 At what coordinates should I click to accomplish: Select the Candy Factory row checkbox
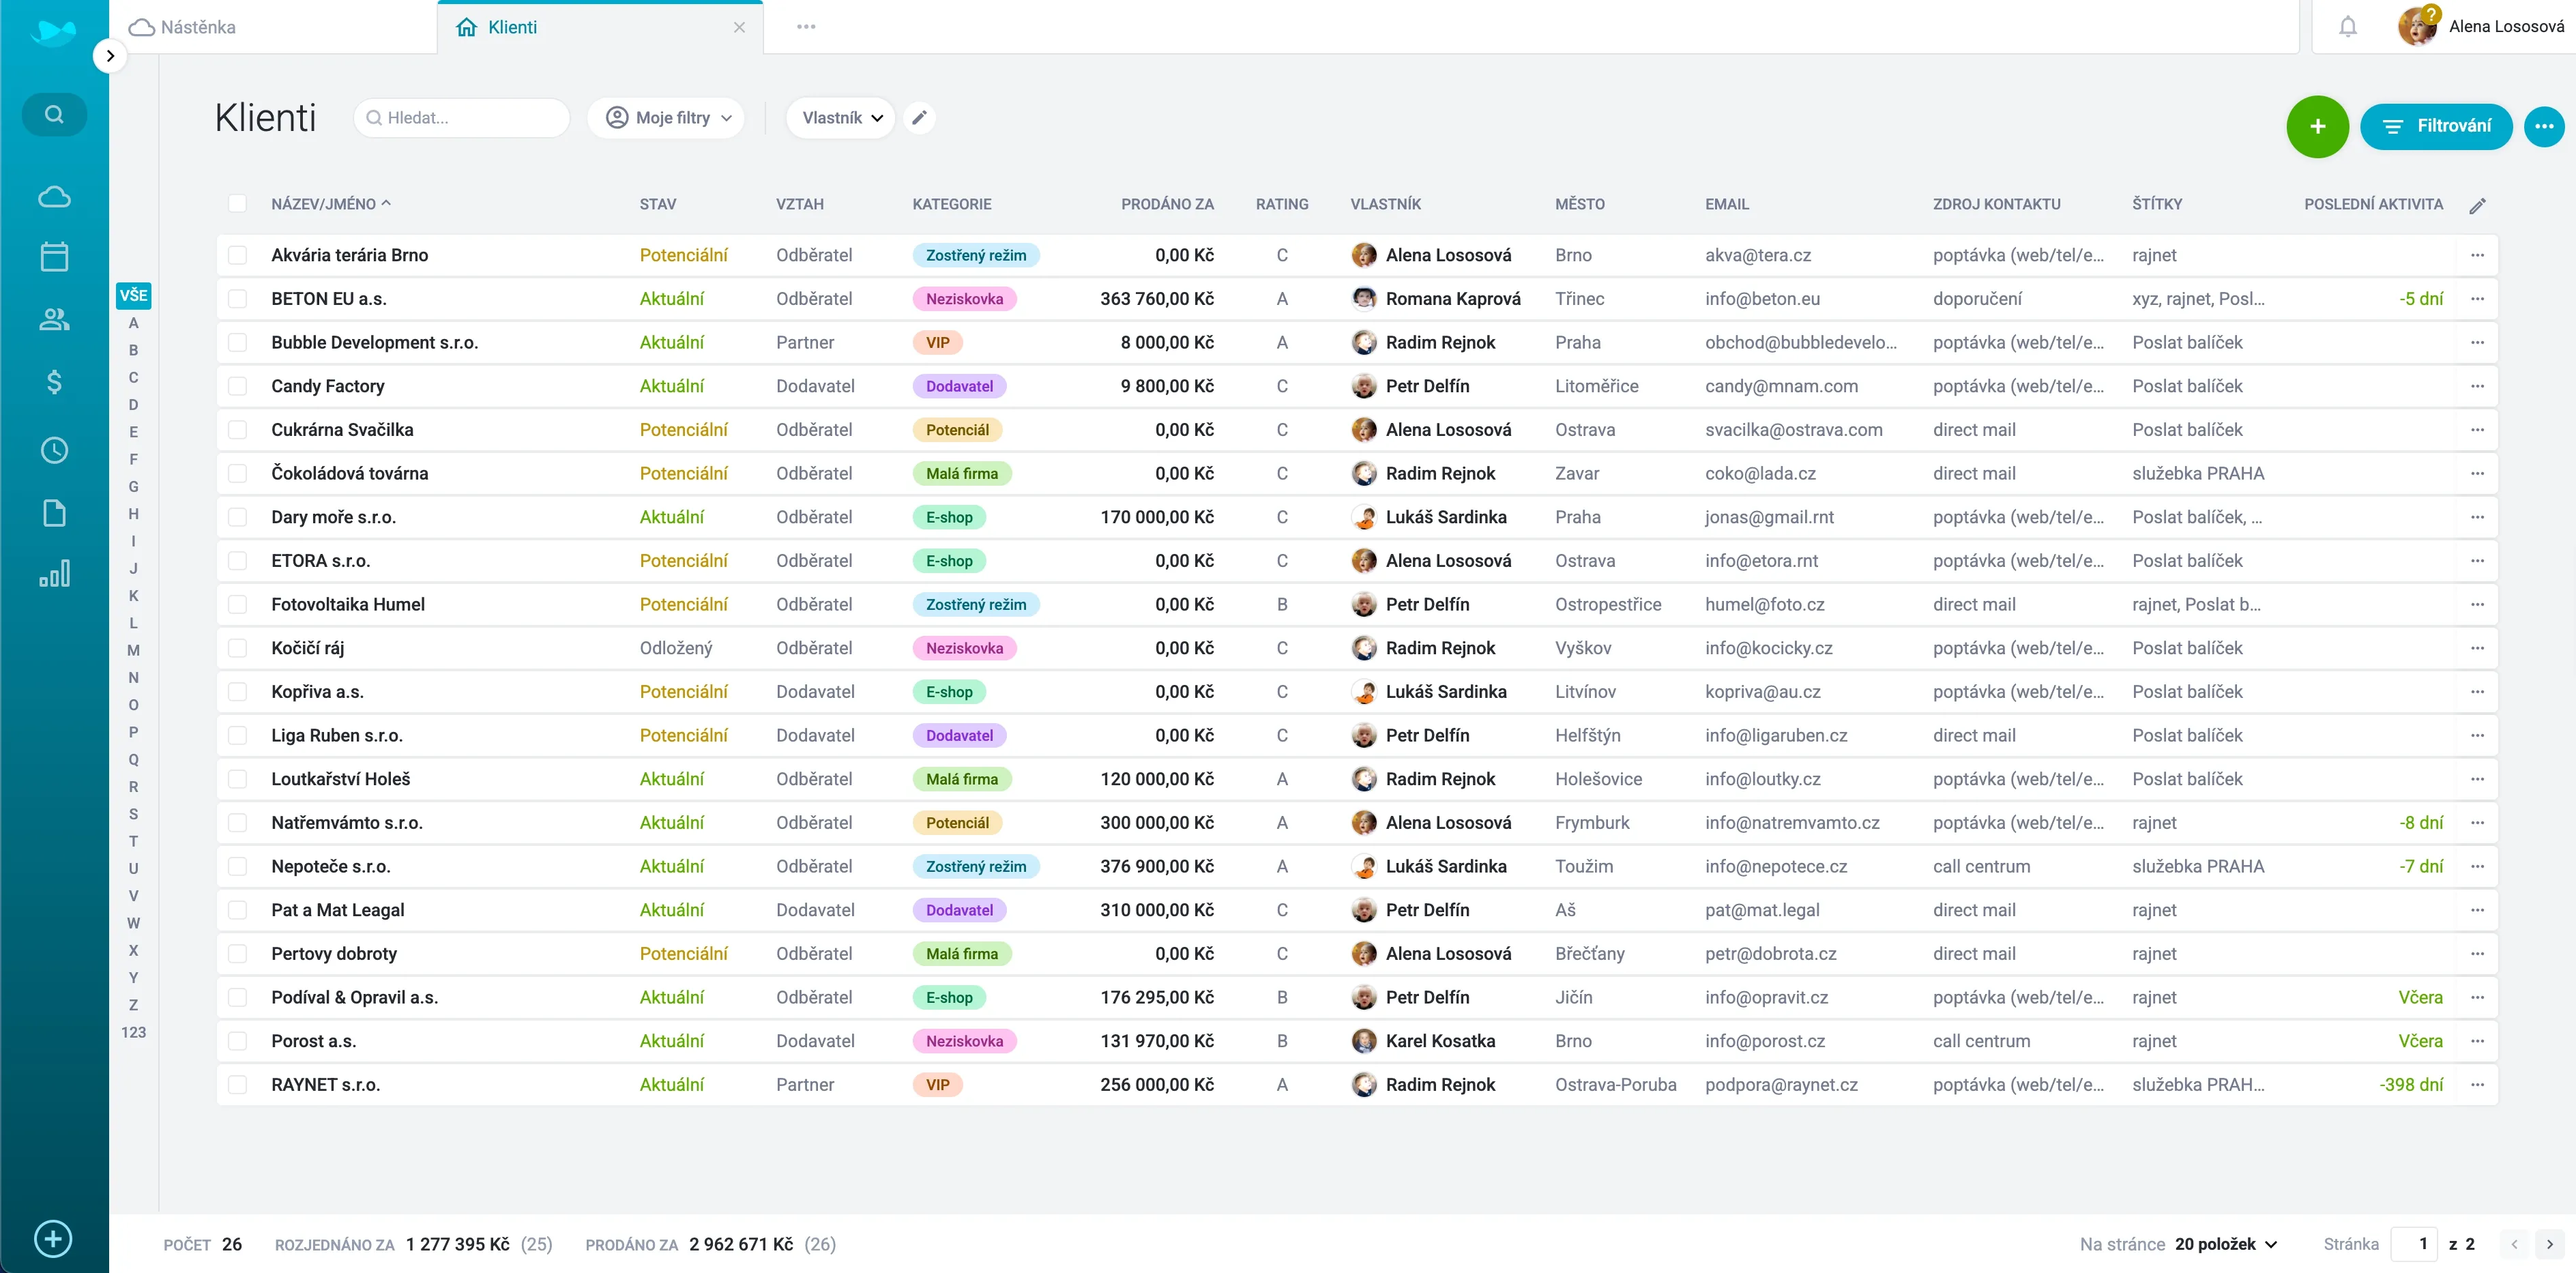[x=237, y=386]
